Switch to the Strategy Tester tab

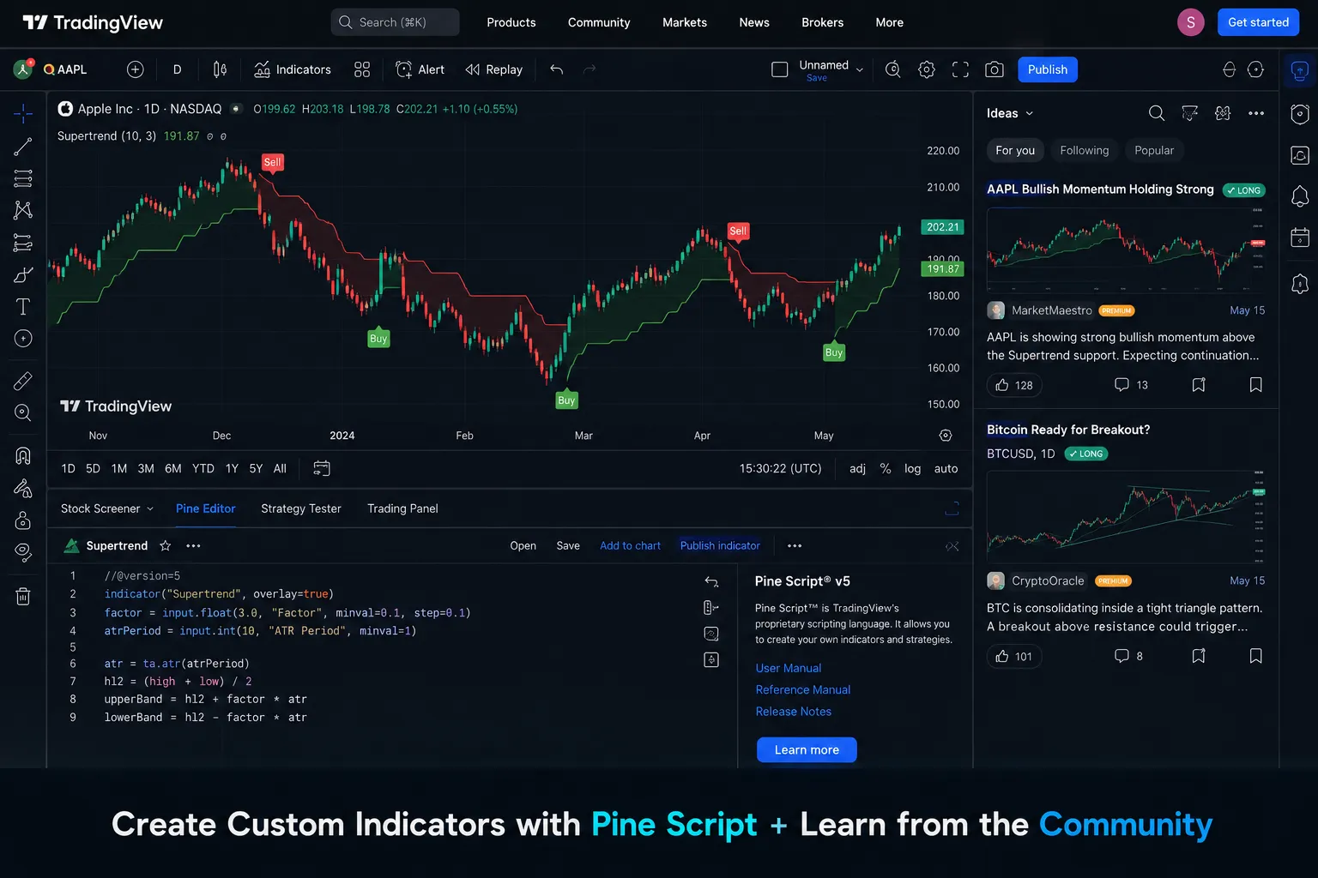[x=301, y=508]
